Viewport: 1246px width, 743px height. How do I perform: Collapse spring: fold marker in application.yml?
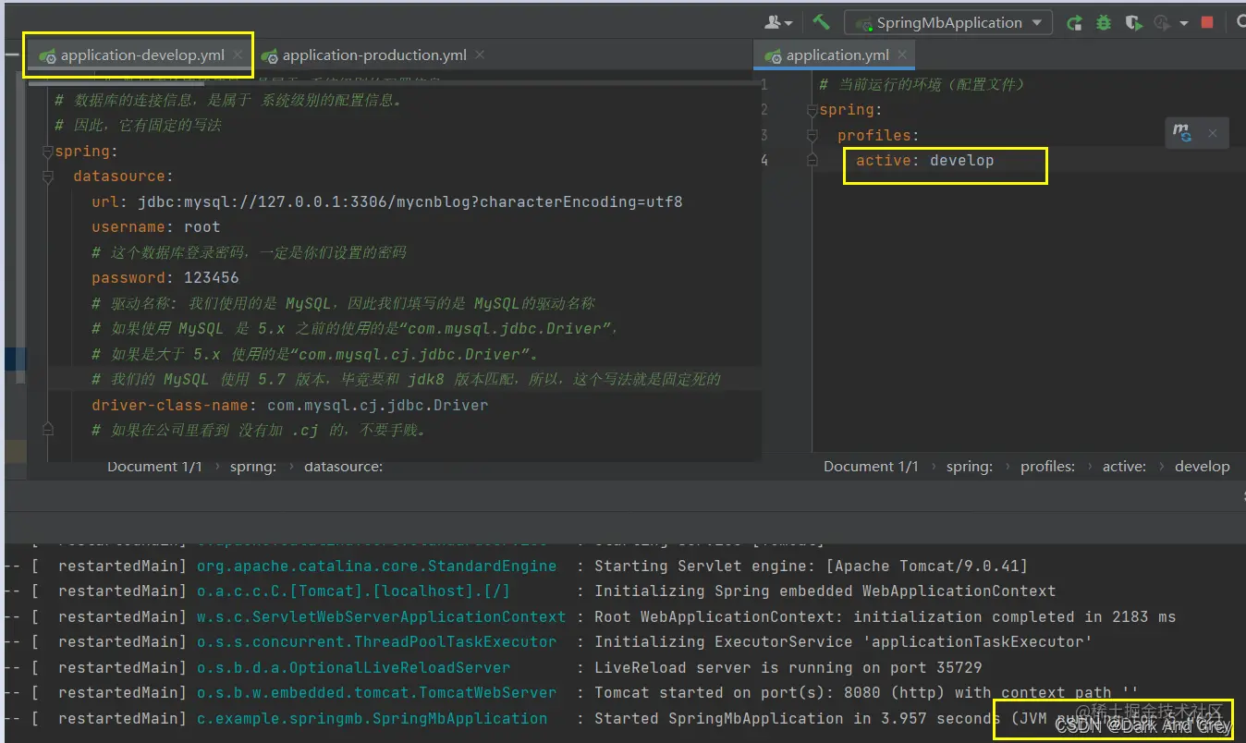pos(812,110)
